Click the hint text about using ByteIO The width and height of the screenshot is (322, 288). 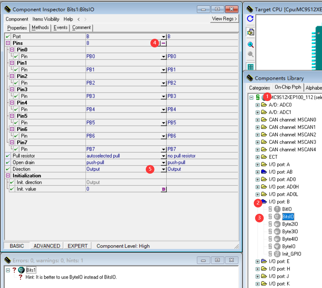(x=71, y=277)
